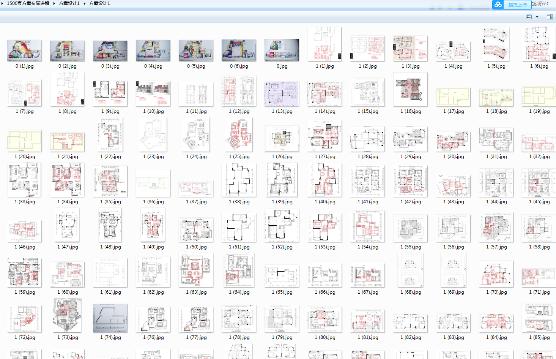Go to 1500套方案布局讲解 in the breadcrumb

28,3
